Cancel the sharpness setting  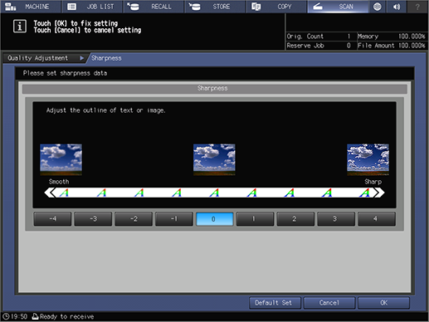point(329,303)
